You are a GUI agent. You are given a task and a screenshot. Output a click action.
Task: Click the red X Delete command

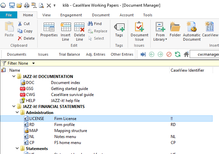pyautogui.click(x=26, y=38)
